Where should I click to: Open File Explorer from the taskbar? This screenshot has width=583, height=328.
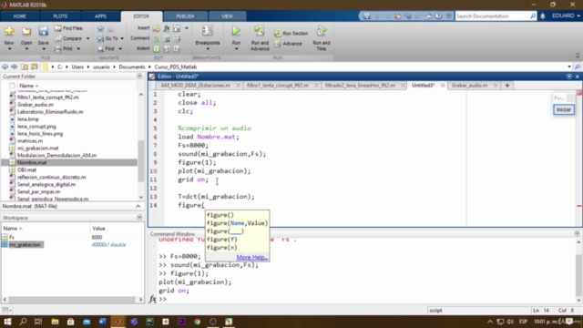click(55, 322)
